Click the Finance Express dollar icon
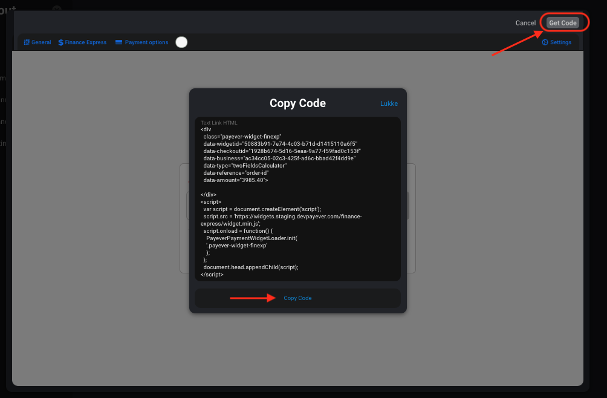 (x=61, y=42)
